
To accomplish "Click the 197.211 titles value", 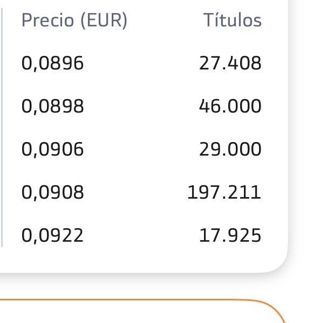I will [224, 192].
